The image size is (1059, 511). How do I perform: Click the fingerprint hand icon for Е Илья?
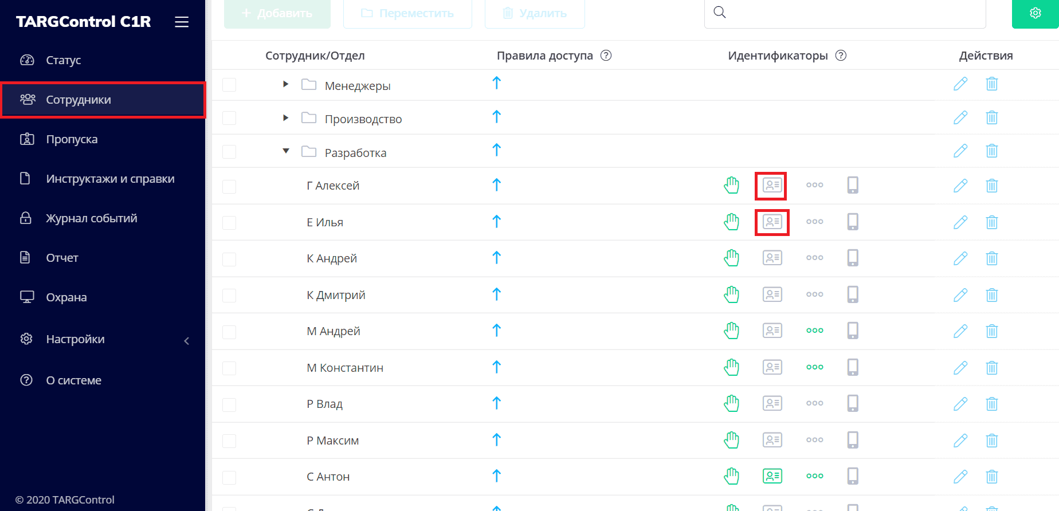pos(731,222)
